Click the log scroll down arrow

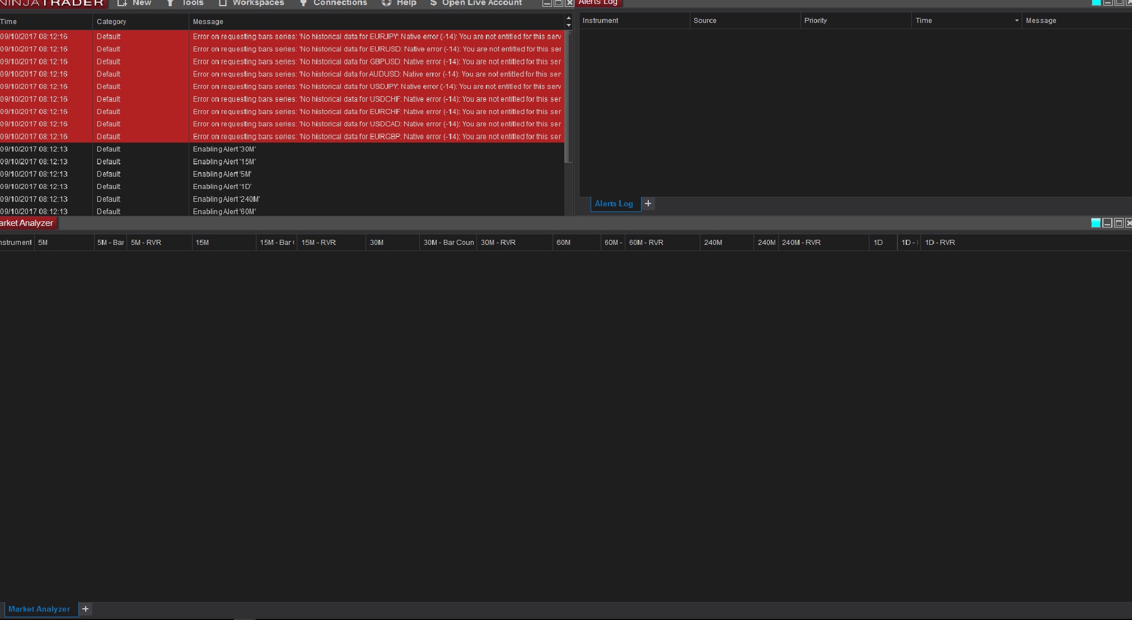tap(569, 25)
